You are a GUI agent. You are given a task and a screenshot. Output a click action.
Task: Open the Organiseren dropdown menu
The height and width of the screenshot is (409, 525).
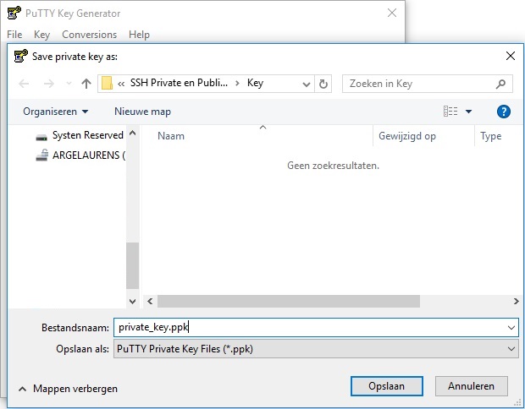pyautogui.click(x=56, y=112)
